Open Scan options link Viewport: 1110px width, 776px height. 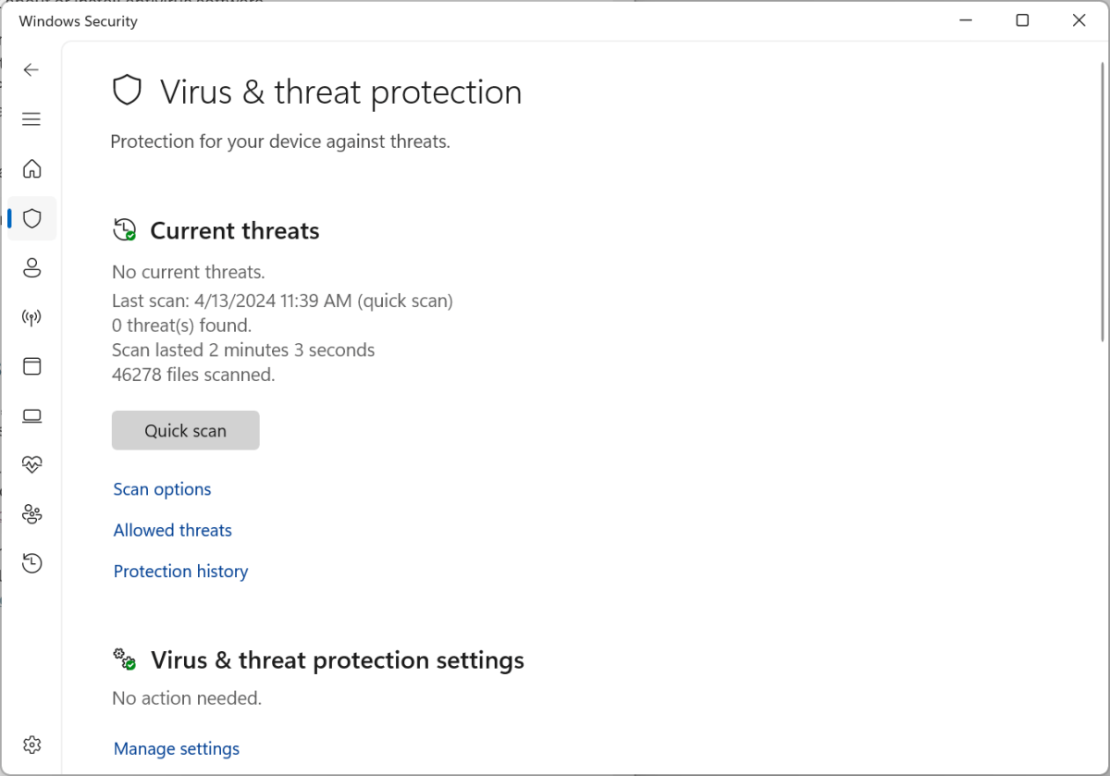click(162, 489)
